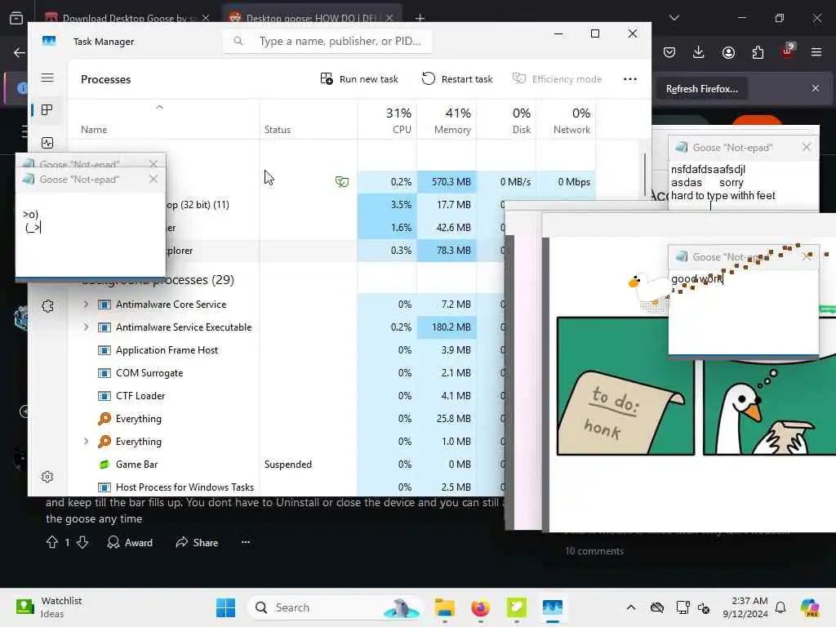Open the Performance page icon in sidebar
Viewport: 836px width, 627px height.
pyautogui.click(x=47, y=143)
